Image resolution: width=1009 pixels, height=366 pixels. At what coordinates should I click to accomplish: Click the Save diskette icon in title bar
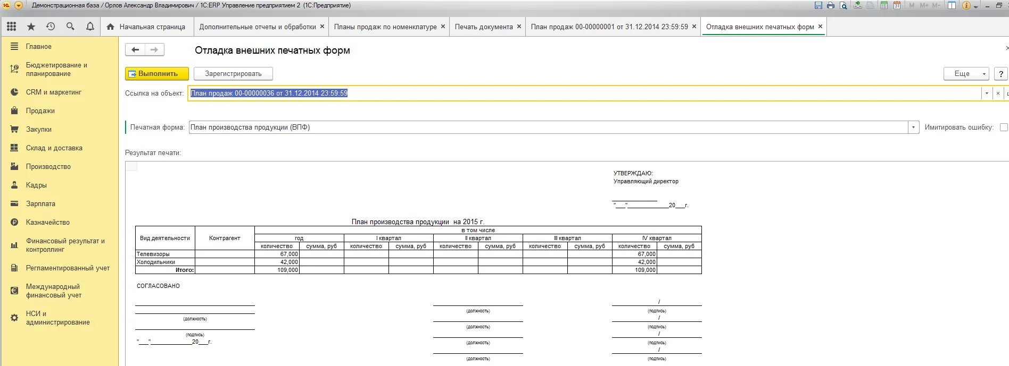point(818,5)
